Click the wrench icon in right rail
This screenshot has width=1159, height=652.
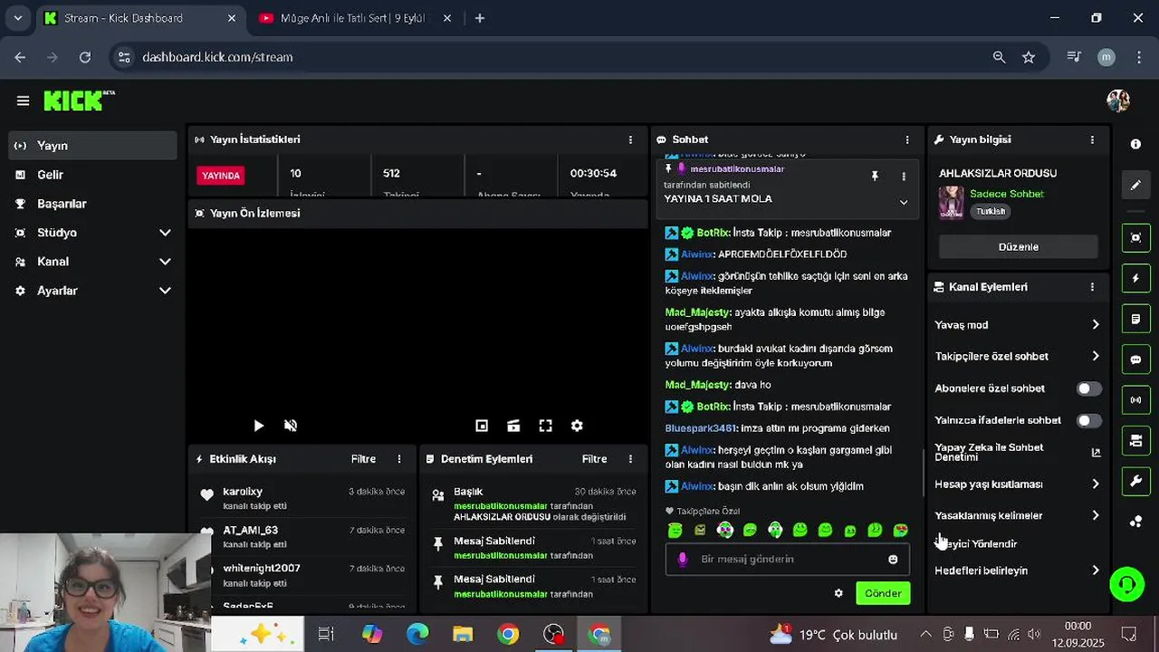[1135, 481]
